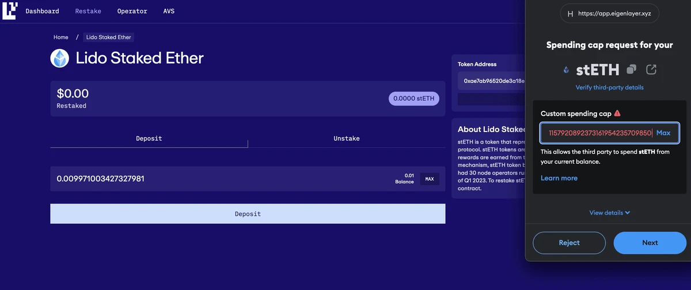The height and width of the screenshot is (290, 691).
Task: Click the small stETH droplet icon
Action: (566, 70)
